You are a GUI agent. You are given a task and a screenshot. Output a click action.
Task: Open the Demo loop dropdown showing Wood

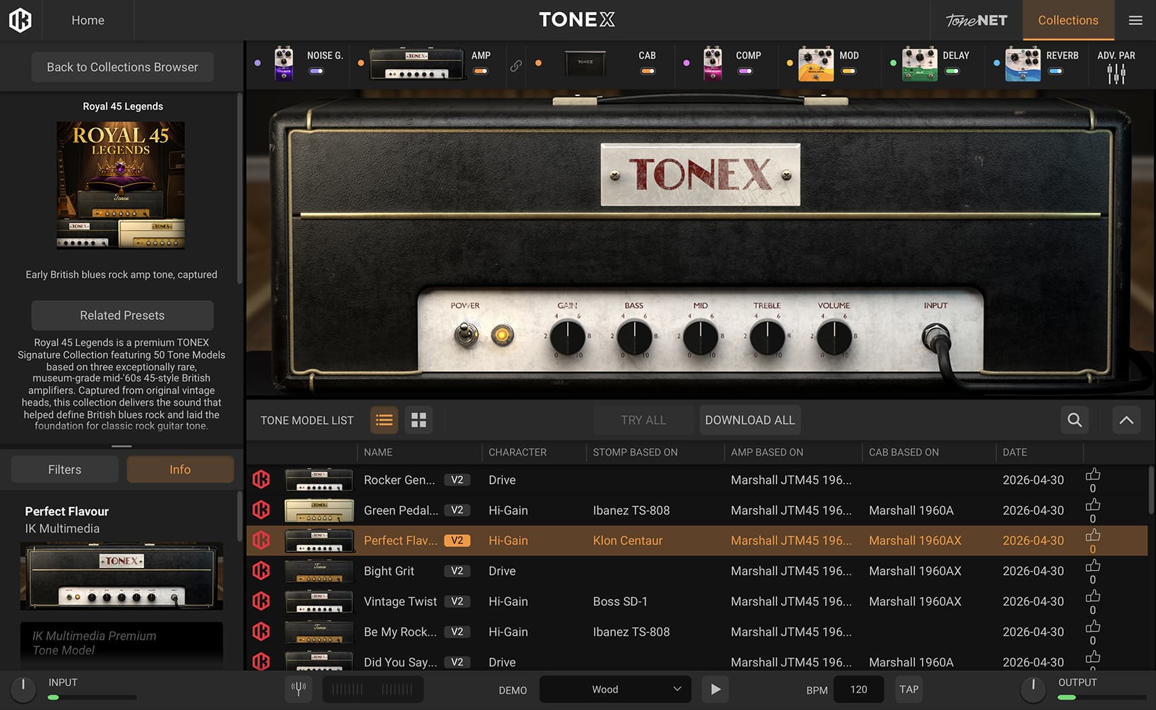(615, 689)
